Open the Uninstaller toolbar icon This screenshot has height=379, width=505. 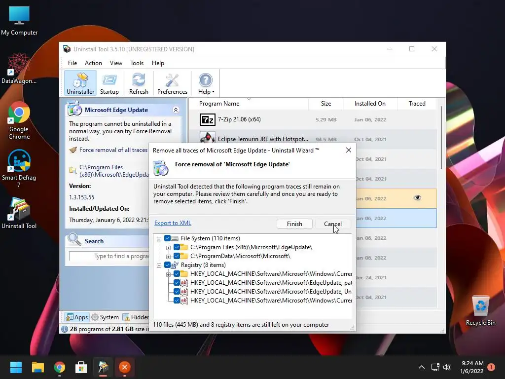coord(80,83)
